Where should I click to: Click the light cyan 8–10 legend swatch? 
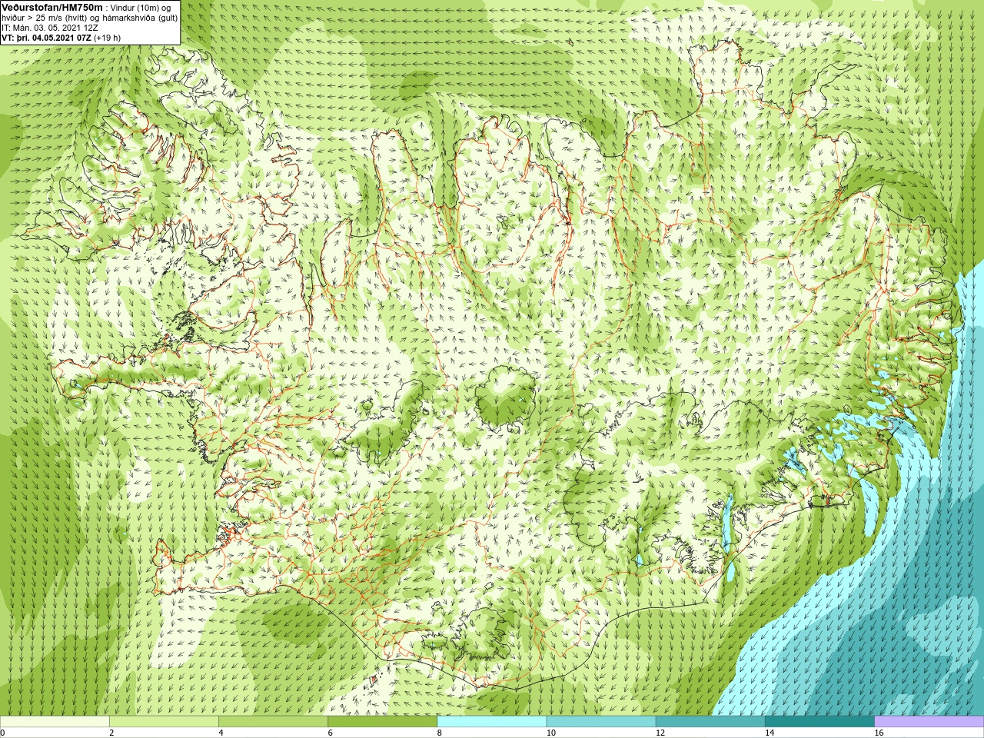point(491,722)
